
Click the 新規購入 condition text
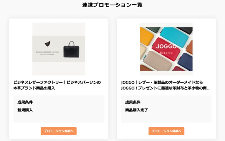click(25, 110)
